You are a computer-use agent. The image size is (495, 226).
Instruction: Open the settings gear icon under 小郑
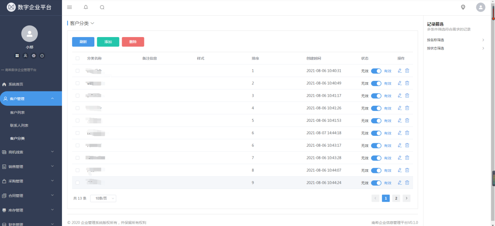(x=34, y=56)
